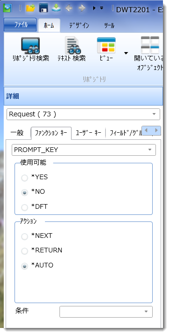
Task: Click the forward arrow icon in toolbar
Action: click(x=81, y=8)
